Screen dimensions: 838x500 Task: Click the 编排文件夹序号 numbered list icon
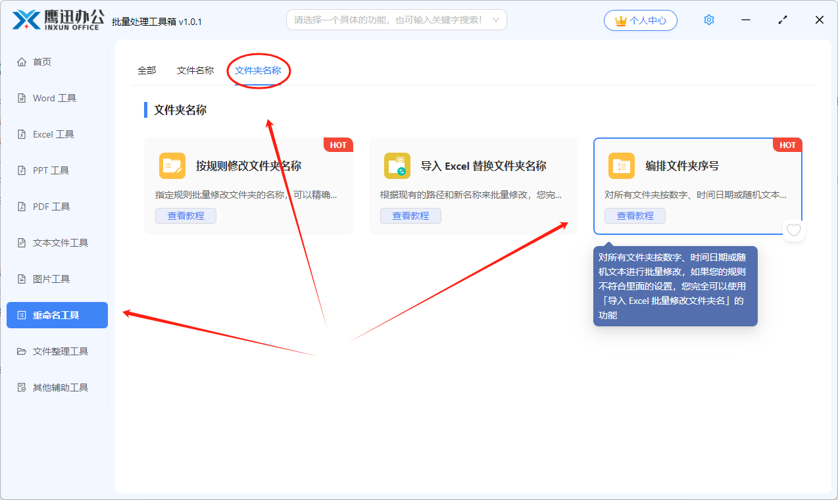622,166
